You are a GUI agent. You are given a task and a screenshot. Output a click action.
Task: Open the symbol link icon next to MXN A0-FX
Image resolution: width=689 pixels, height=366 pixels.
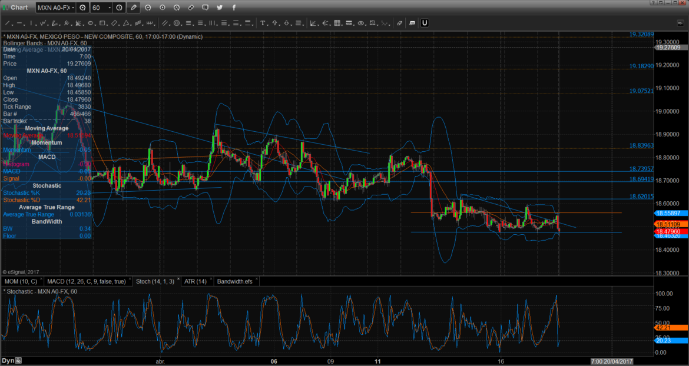(x=82, y=8)
